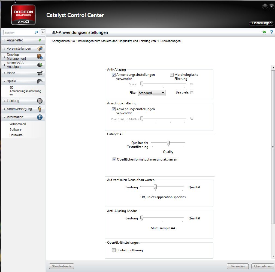Collapse the sidebar with double-arrow button
This screenshot has width=275, height=272.
point(43,32)
